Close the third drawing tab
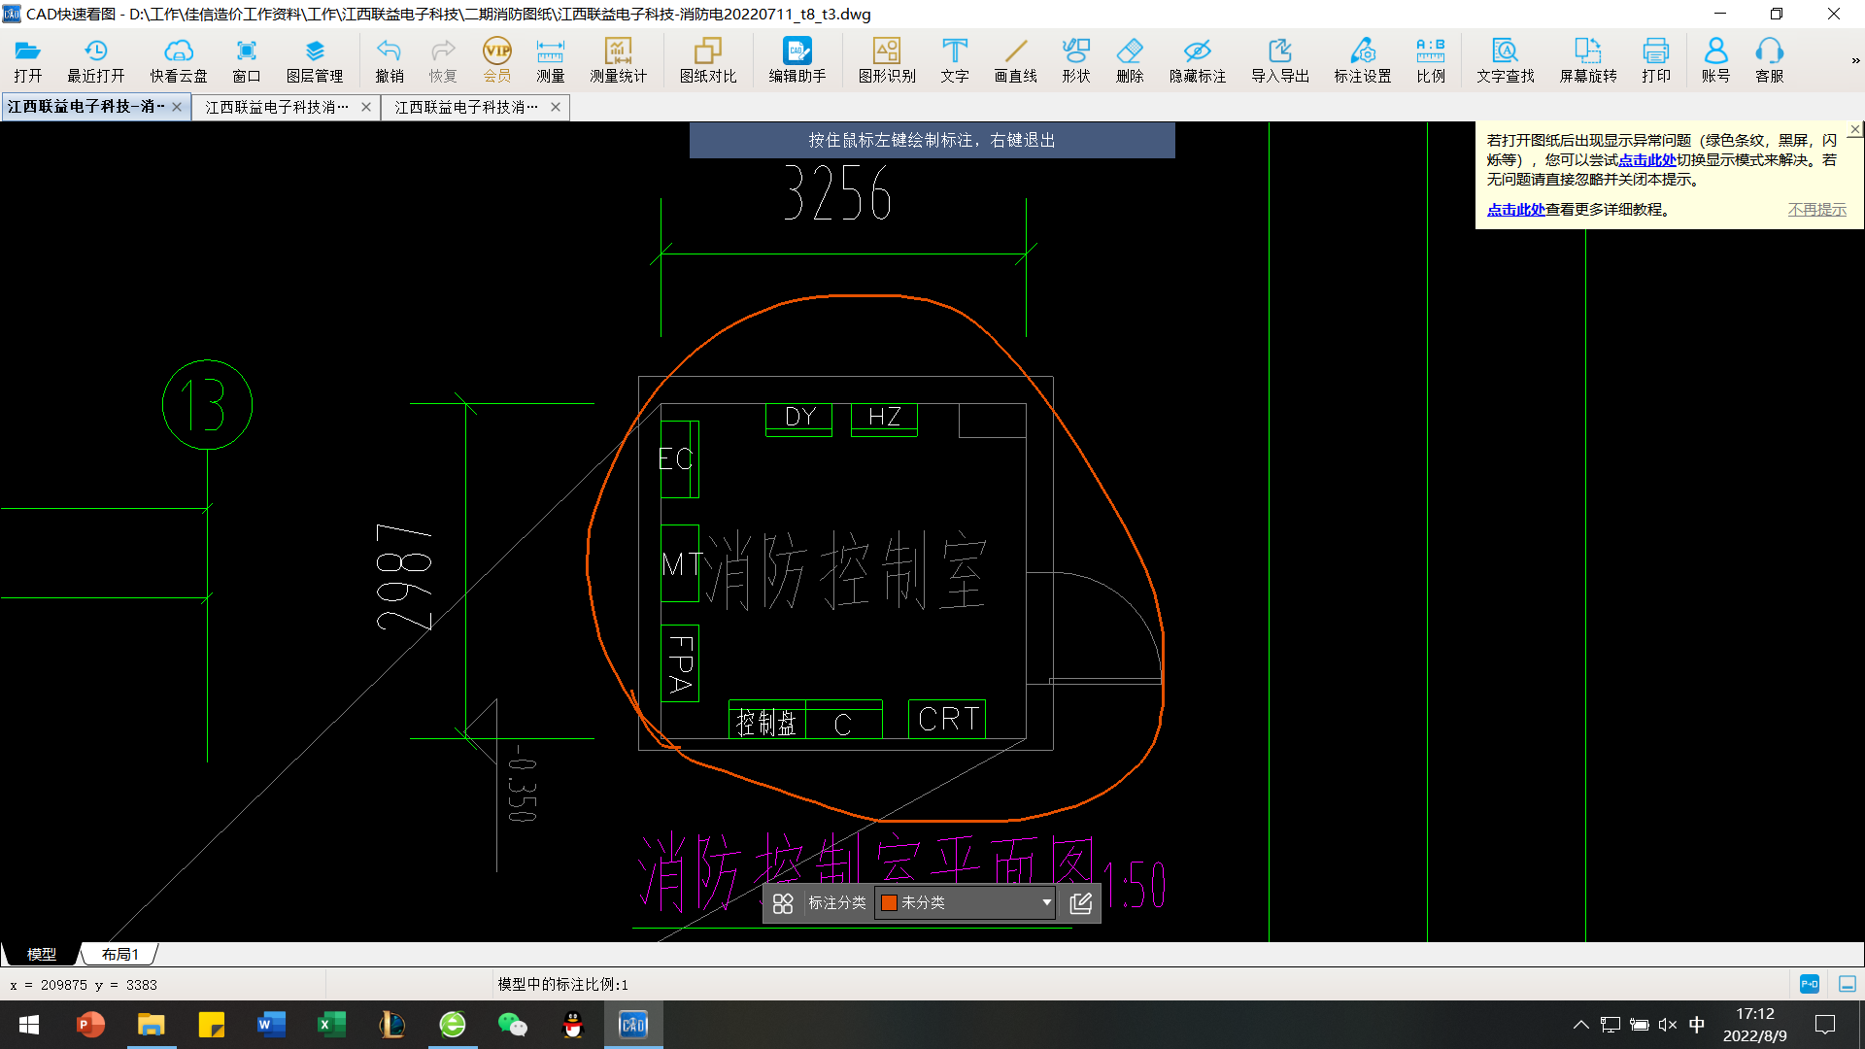 click(x=556, y=107)
